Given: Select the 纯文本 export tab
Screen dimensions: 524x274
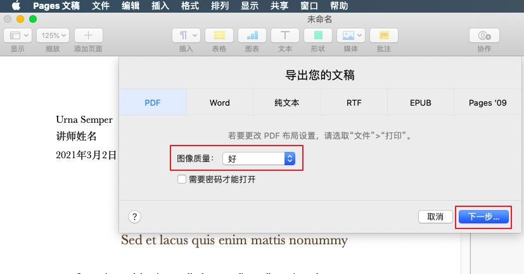Looking at the screenshot, I should pyautogui.click(x=287, y=103).
